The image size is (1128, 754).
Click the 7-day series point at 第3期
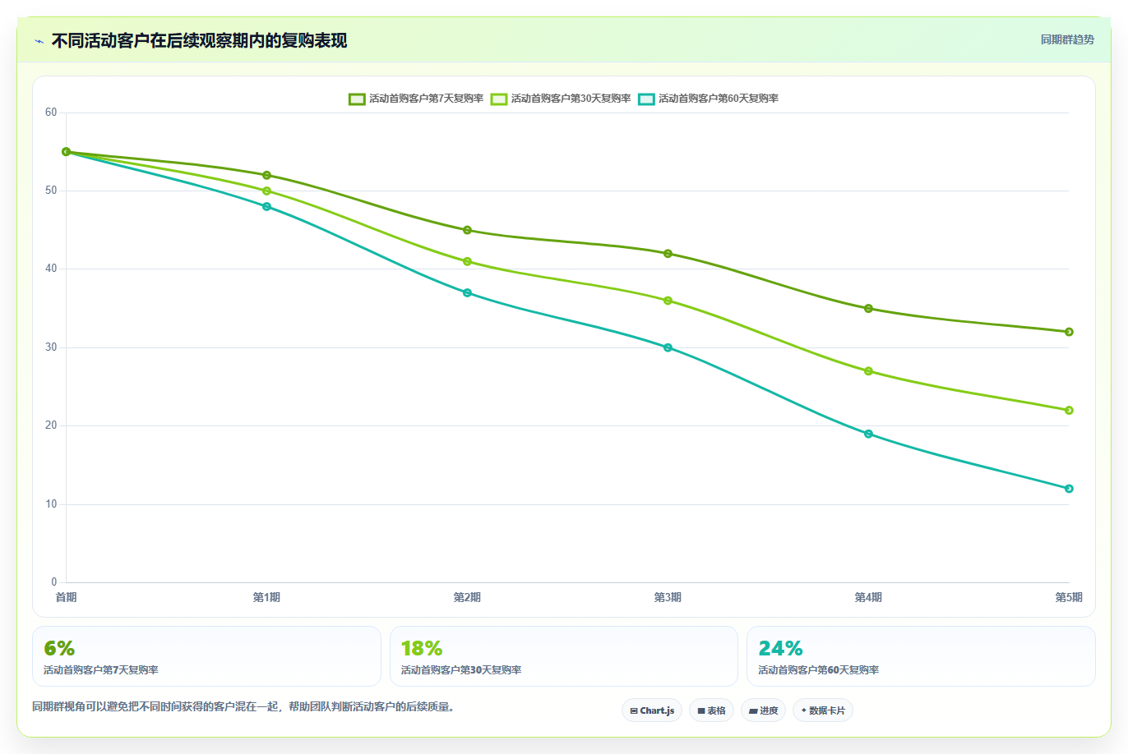(668, 254)
